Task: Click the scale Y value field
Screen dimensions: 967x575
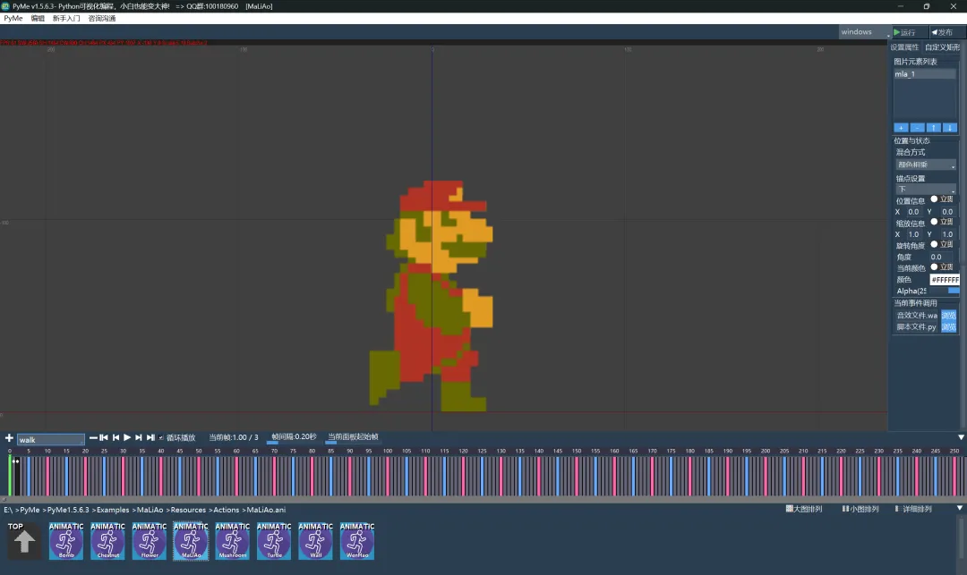Action: 947,234
